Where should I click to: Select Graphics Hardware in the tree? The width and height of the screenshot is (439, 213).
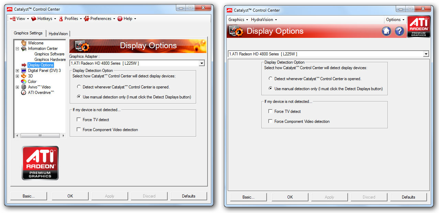[x=50, y=60]
